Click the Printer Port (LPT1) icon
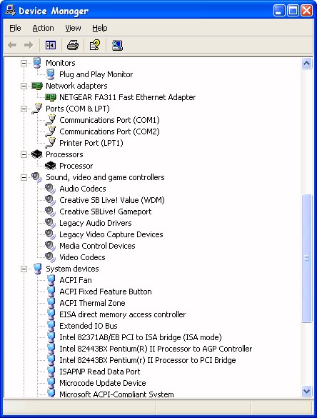This screenshot has width=317, height=418. click(x=51, y=143)
